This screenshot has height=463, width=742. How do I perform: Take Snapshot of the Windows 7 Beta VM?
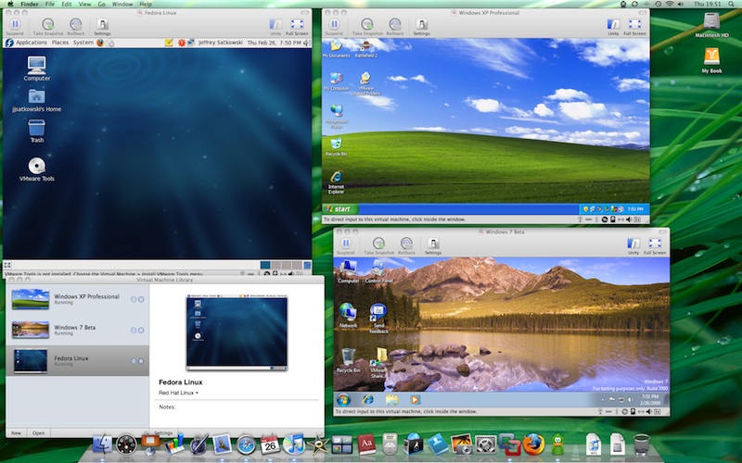click(x=378, y=245)
